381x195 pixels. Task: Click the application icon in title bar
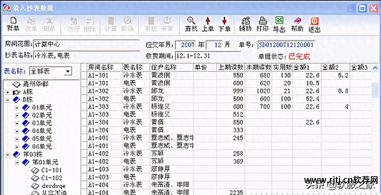[x=7, y=8]
